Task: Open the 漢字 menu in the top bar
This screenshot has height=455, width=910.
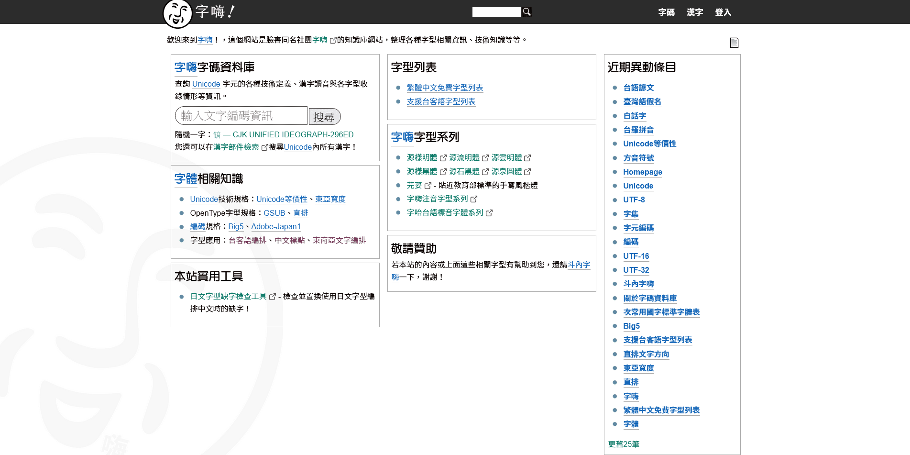Action: 694,12
